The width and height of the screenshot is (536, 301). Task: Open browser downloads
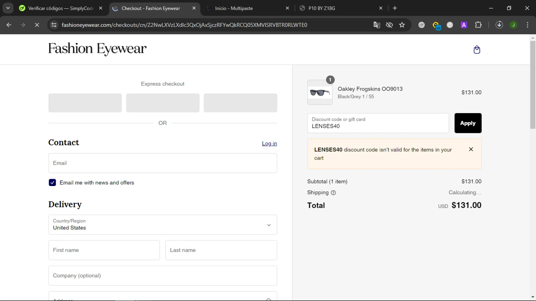pos(499,25)
